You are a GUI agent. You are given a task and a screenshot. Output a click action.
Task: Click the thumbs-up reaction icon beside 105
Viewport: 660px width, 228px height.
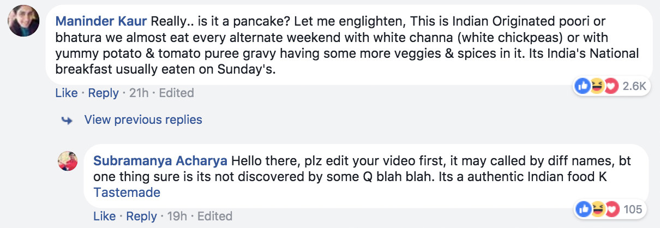(583, 209)
